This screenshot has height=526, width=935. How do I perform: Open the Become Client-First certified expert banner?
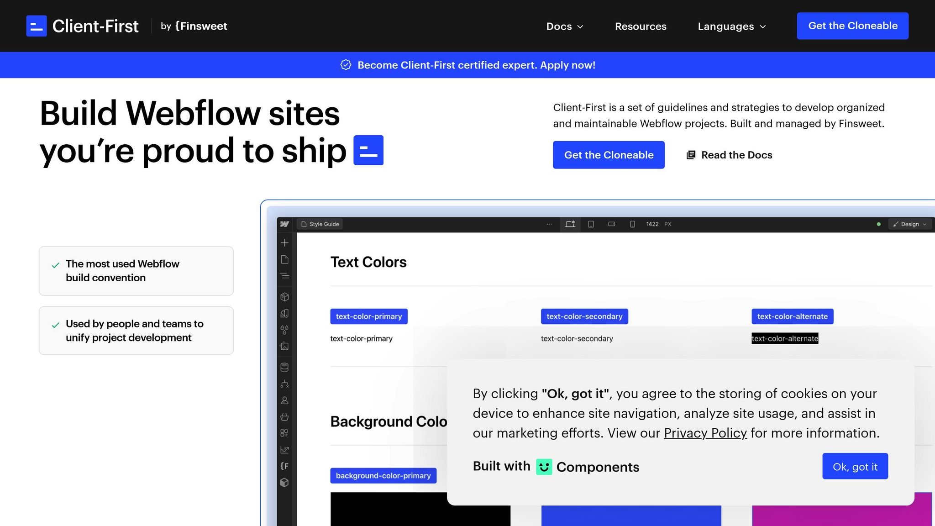tap(467, 65)
